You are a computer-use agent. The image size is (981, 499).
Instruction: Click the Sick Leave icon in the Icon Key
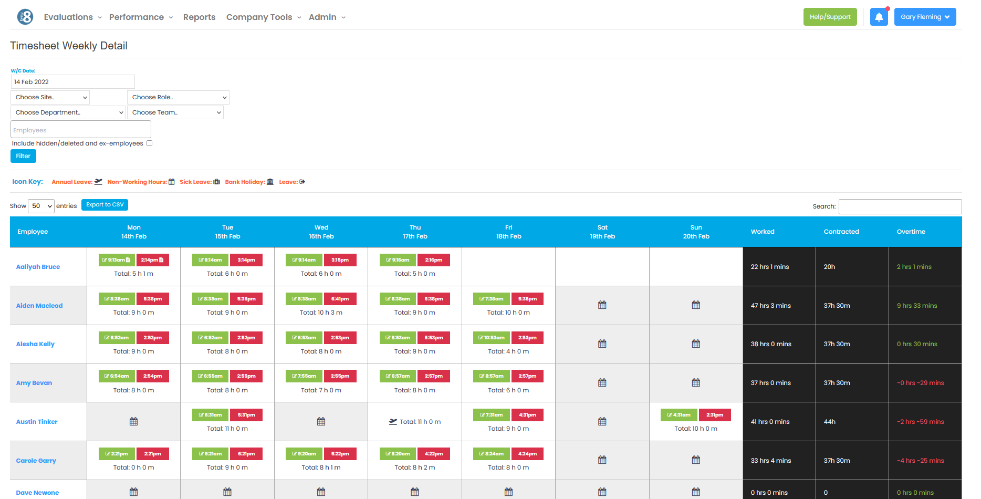pyautogui.click(x=216, y=181)
